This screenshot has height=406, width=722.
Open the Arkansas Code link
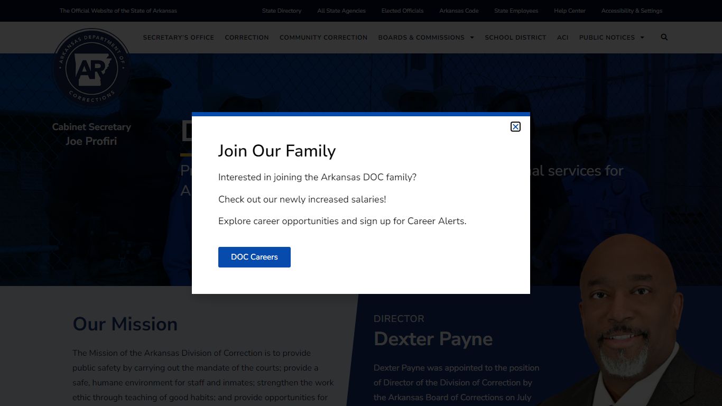459,11
